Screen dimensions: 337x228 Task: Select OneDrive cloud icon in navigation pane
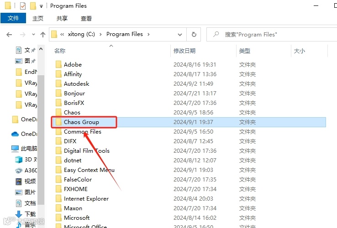pyautogui.click(x=15, y=134)
